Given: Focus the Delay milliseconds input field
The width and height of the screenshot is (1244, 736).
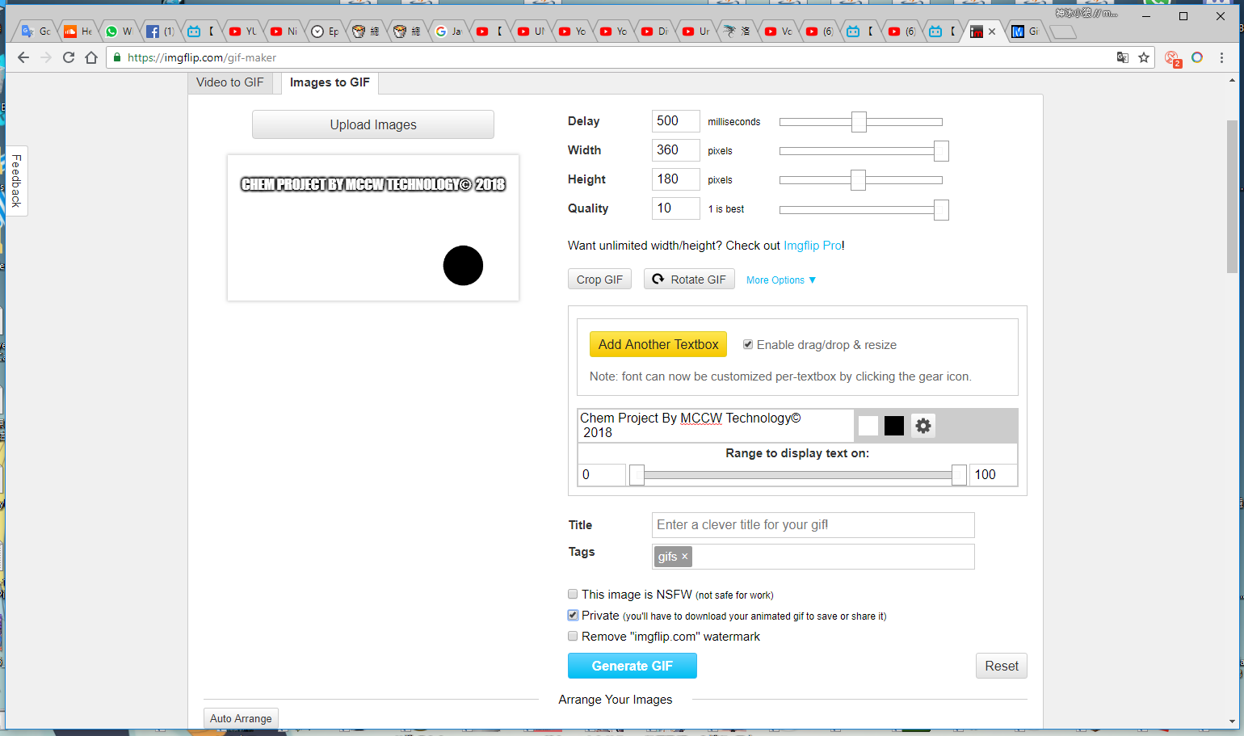Looking at the screenshot, I should click(x=676, y=121).
